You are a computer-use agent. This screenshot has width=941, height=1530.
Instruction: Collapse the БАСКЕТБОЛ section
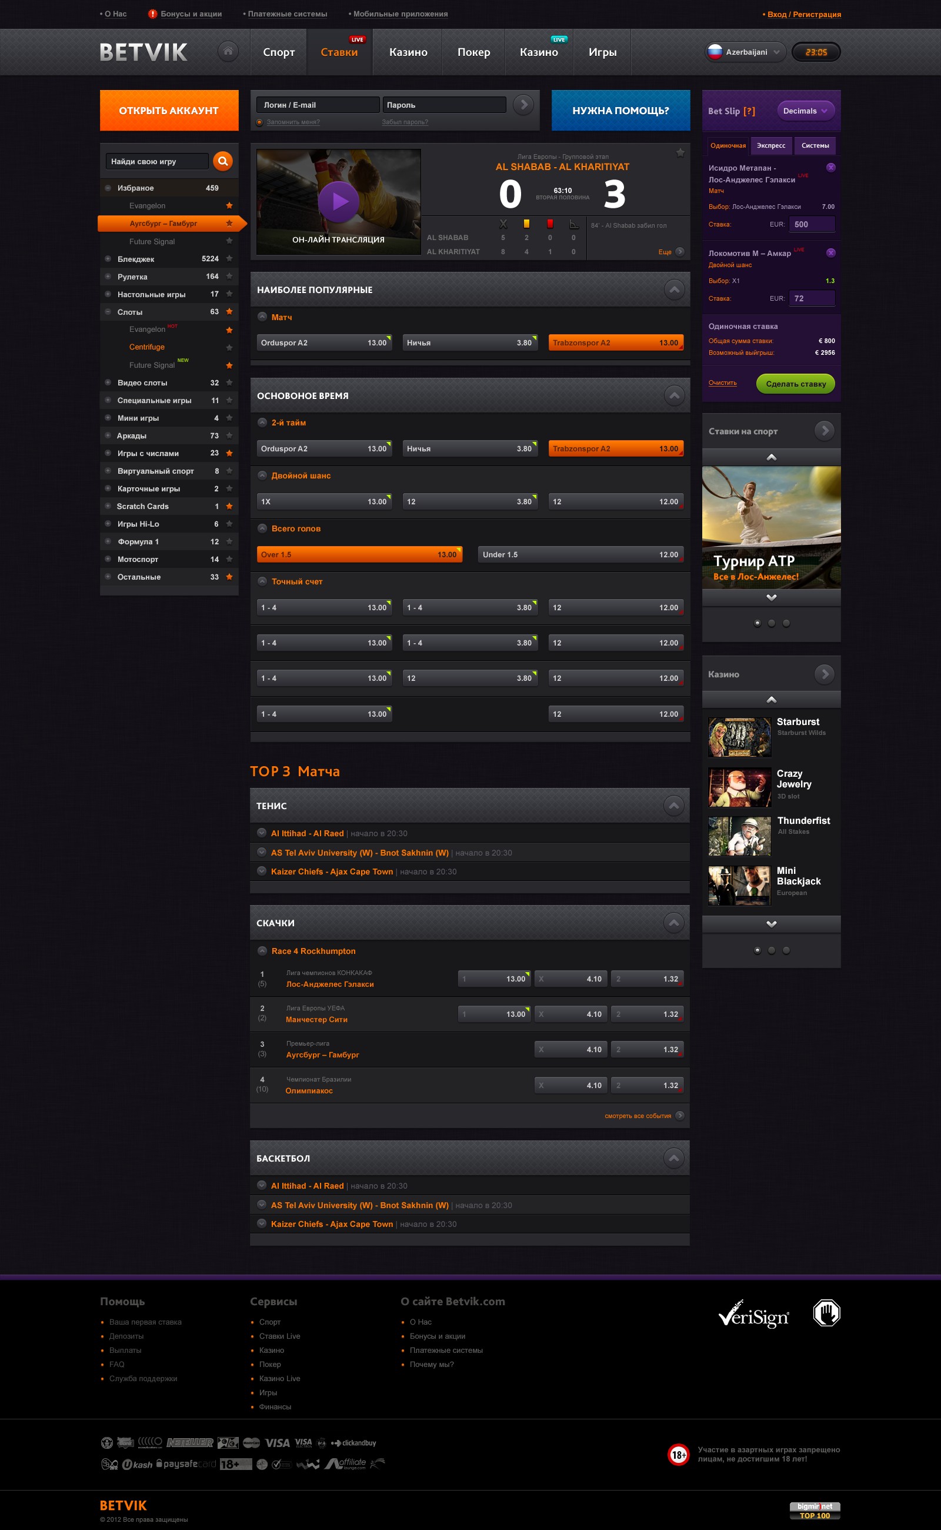click(673, 1158)
